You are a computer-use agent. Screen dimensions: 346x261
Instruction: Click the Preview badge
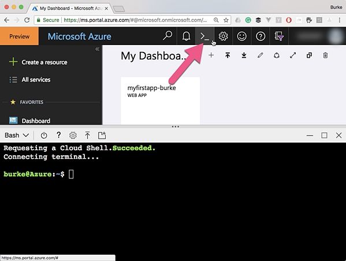click(x=19, y=36)
